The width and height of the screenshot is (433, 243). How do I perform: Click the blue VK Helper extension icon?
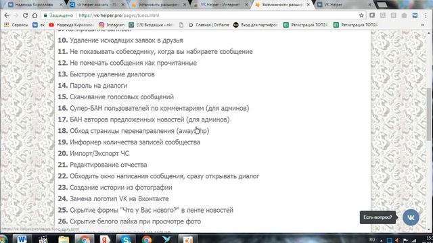415,16
